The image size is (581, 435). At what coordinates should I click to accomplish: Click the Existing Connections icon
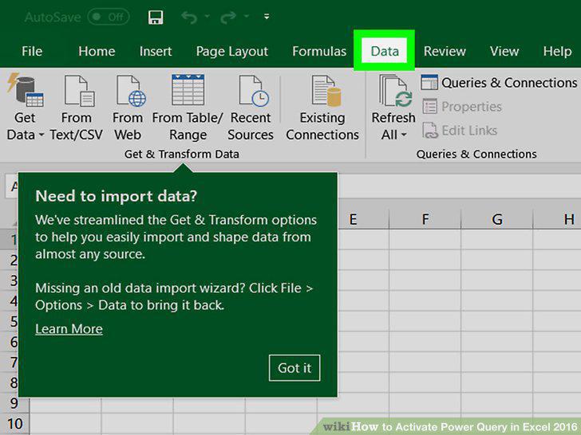326,91
